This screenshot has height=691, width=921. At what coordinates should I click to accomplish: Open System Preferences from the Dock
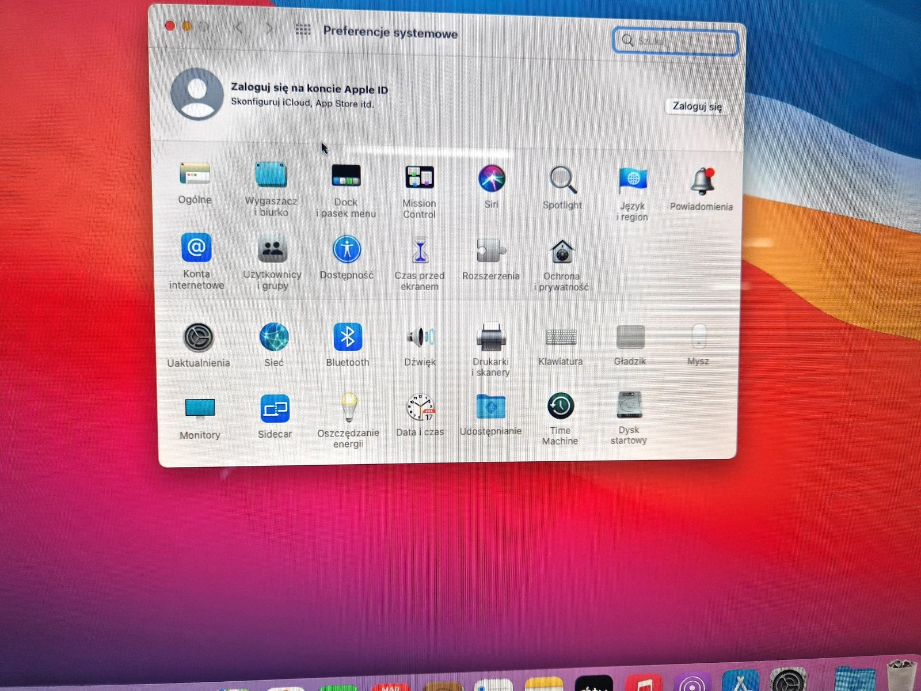[788, 681]
